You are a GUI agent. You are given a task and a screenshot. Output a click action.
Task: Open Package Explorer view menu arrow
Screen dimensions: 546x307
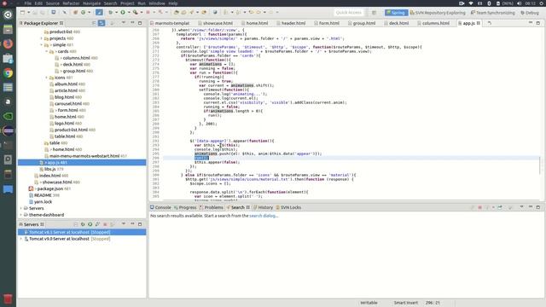pyautogui.click(x=123, y=23)
